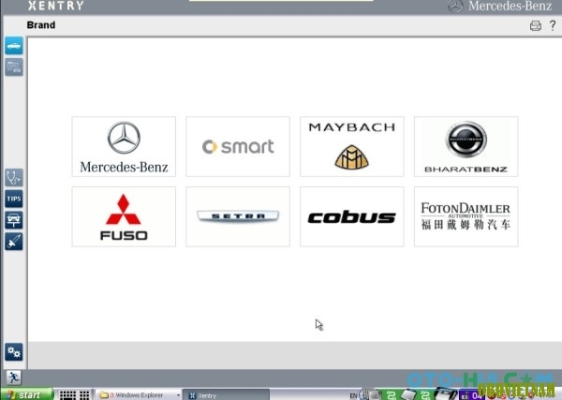Open the grayed vehicle data card icon
Image resolution: width=562 pixels, height=400 pixels.
[14, 67]
